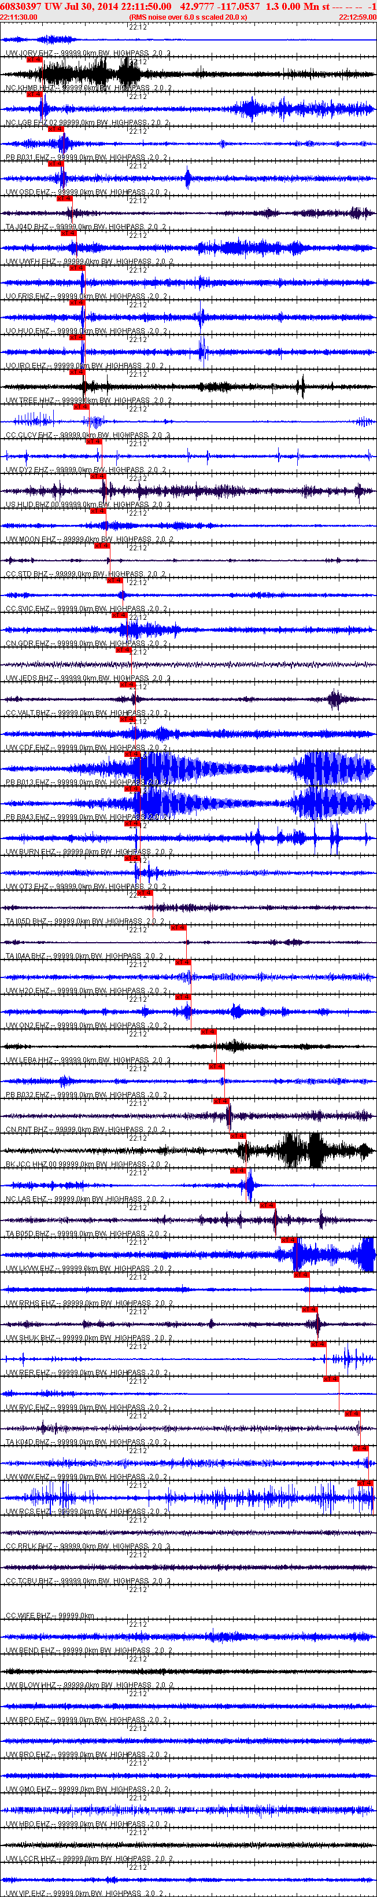Click the RMS noise scaling note
377x1897 pixels.
(x=188, y=17)
